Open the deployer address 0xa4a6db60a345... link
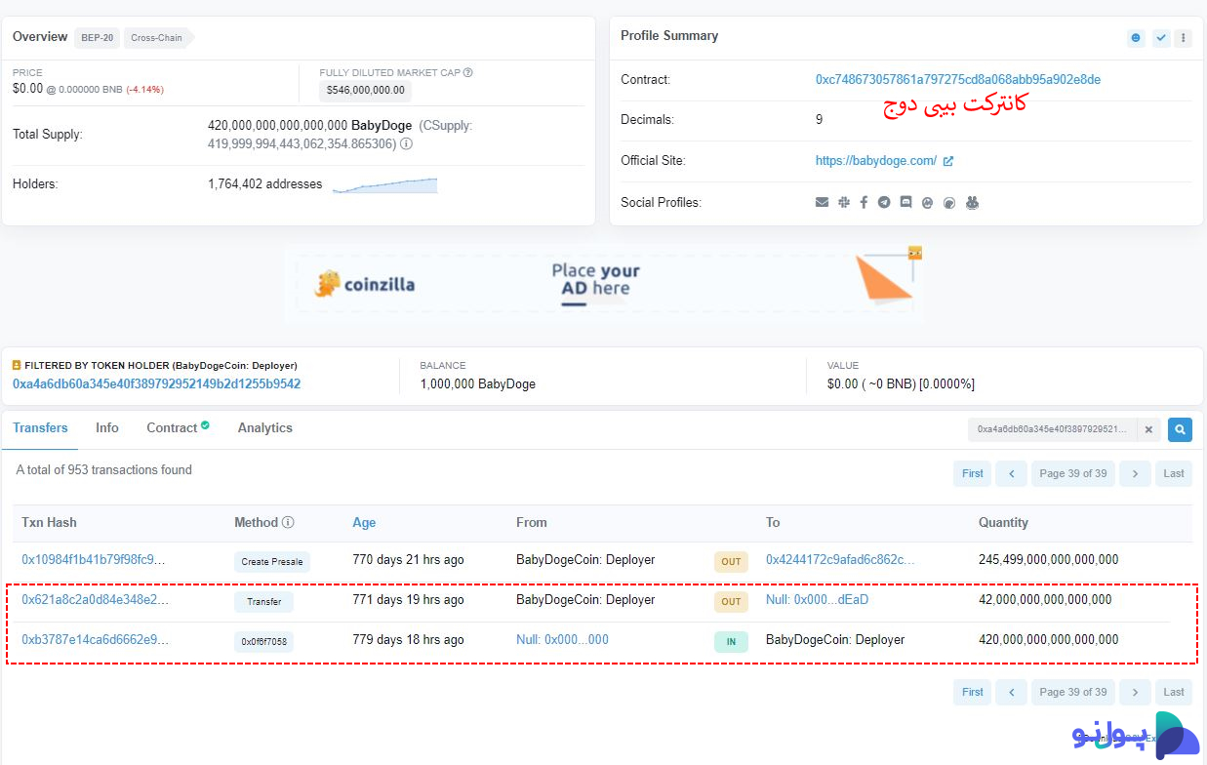 tap(156, 383)
